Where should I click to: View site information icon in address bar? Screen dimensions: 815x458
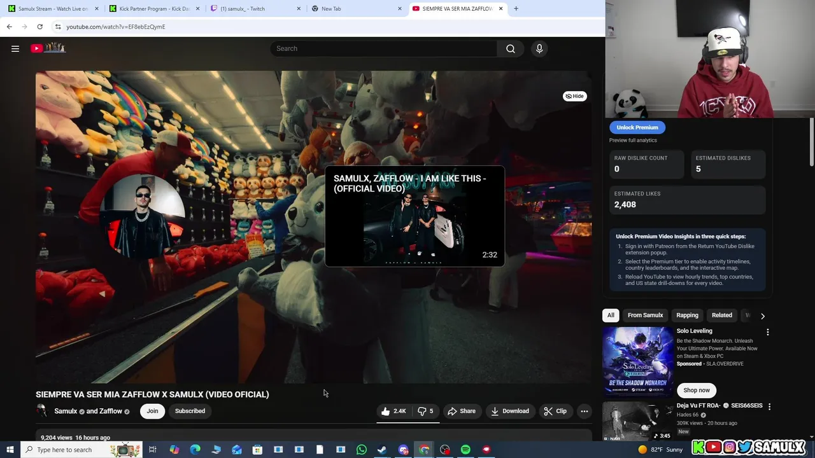click(58, 27)
